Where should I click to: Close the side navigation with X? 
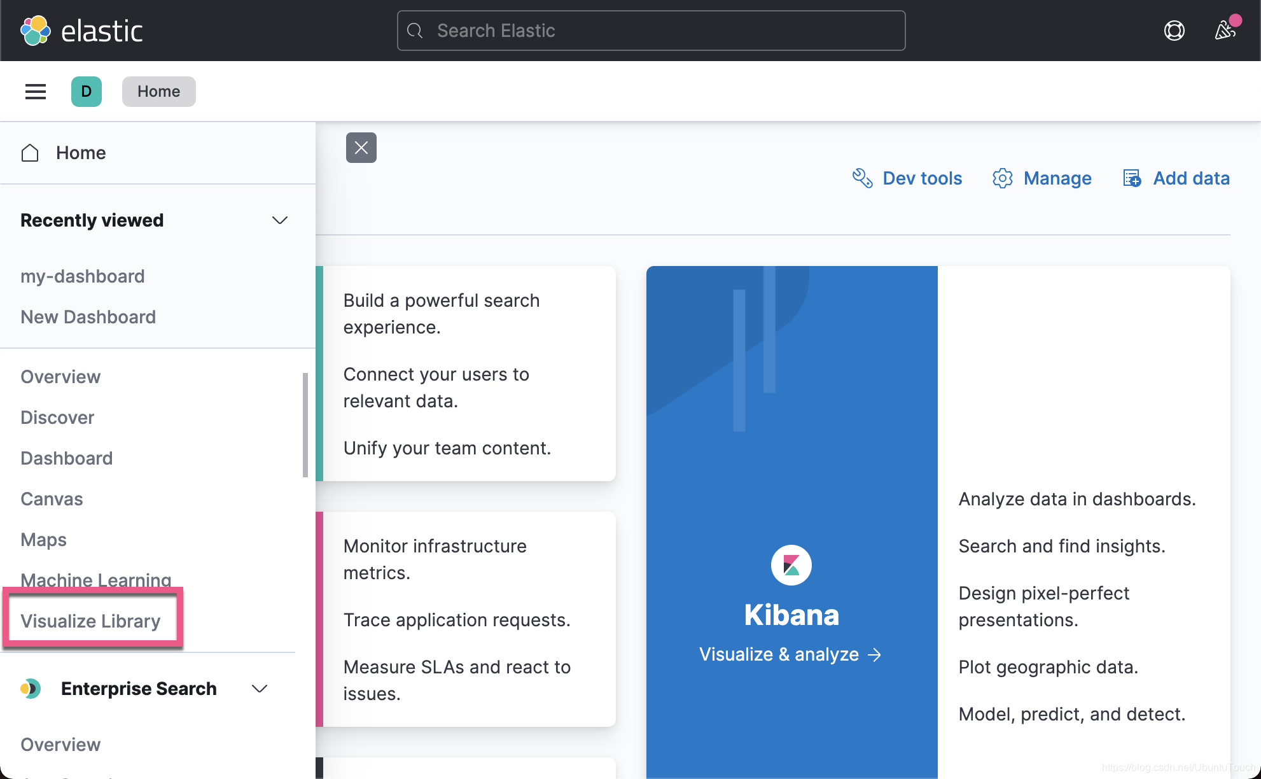(361, 148)
